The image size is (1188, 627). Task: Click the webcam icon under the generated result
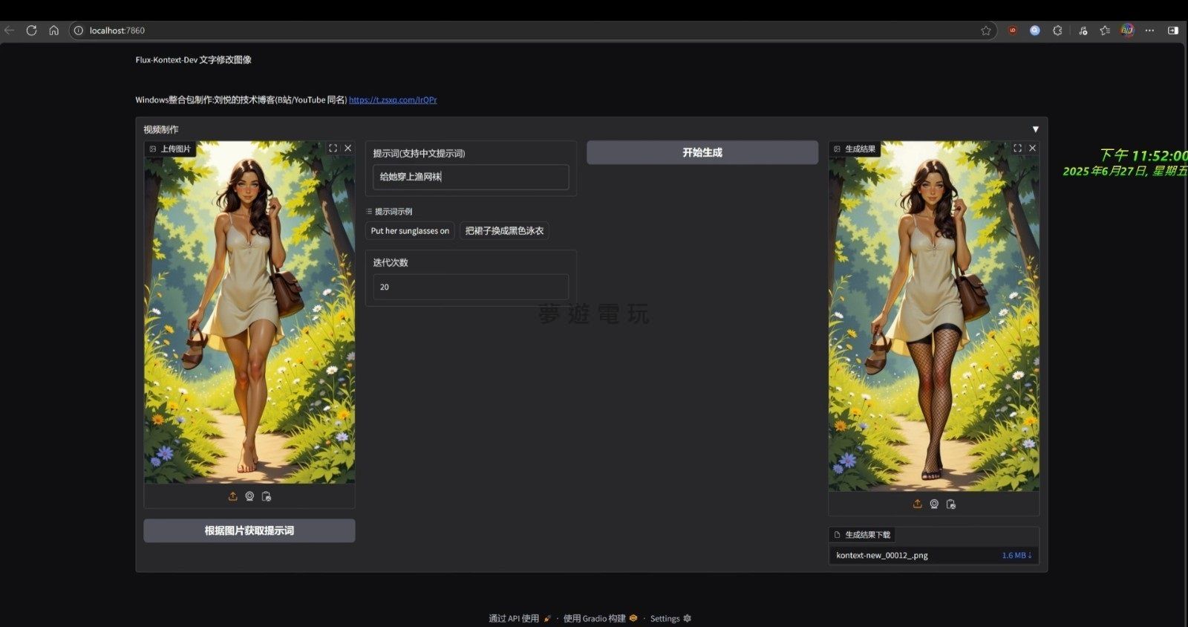tap(934, 504)
